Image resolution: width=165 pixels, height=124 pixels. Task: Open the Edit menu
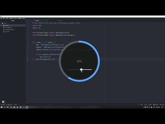click(x=4, y=18)
